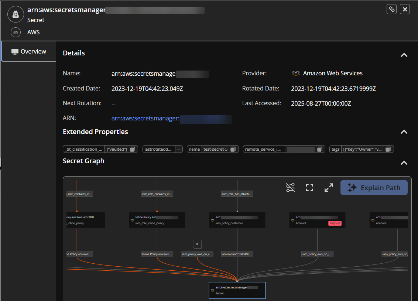Screen dimensions: 418x301
Task: Click the AWS provider logo in header
Action: click(16, 32)
